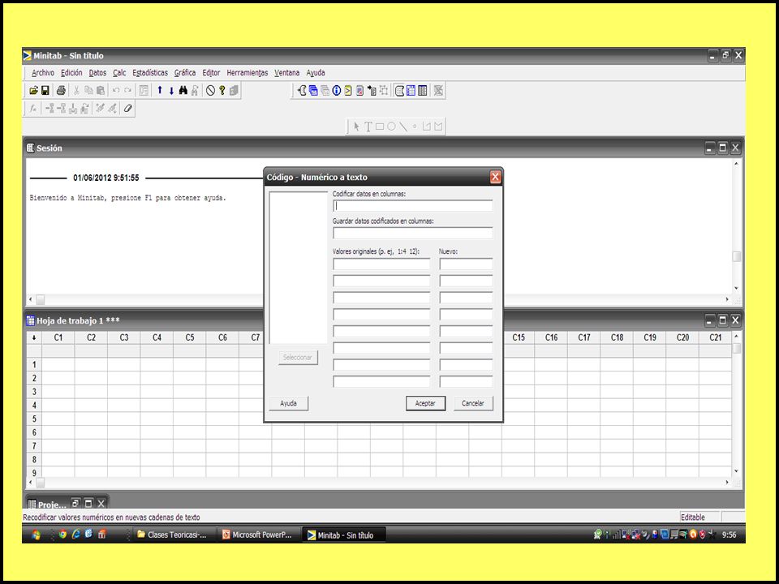
Task: Click the Print Window printer icon
Action: [61, 90]
